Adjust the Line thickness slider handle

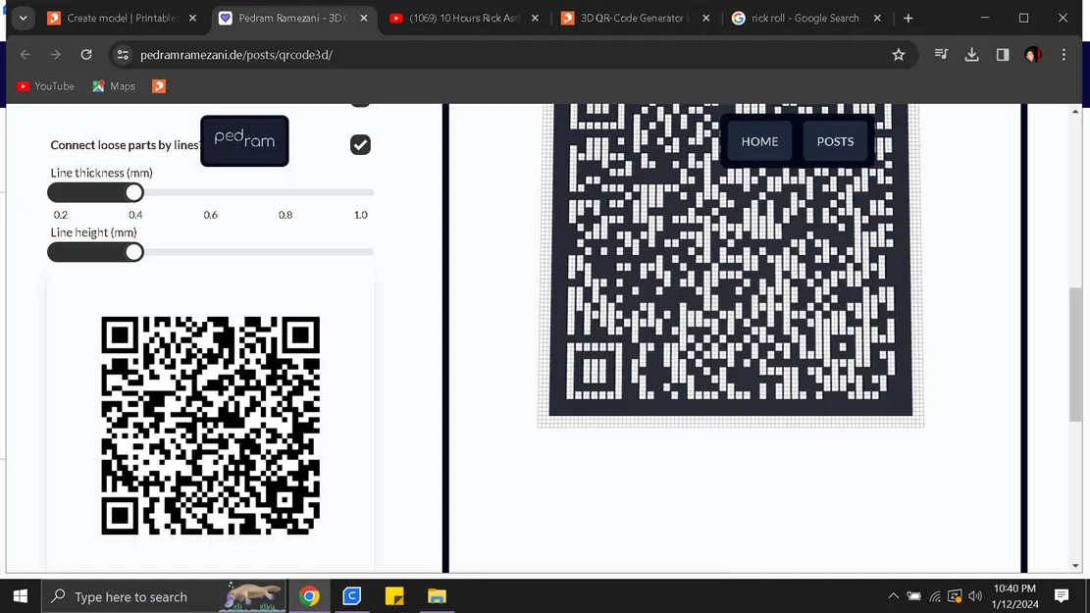[133, 192]
